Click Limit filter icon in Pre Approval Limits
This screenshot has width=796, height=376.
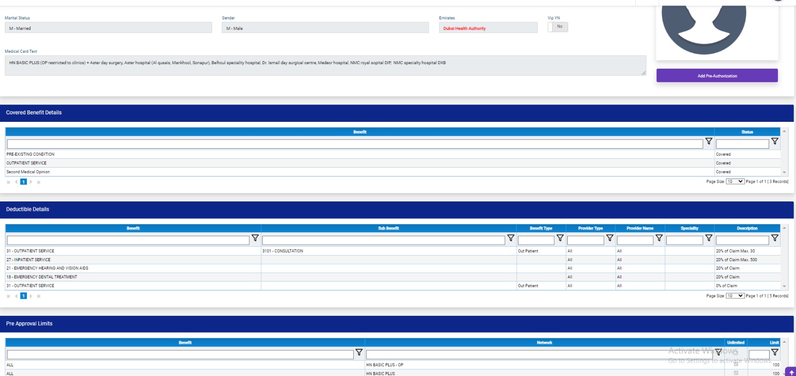tap(775, 353)
